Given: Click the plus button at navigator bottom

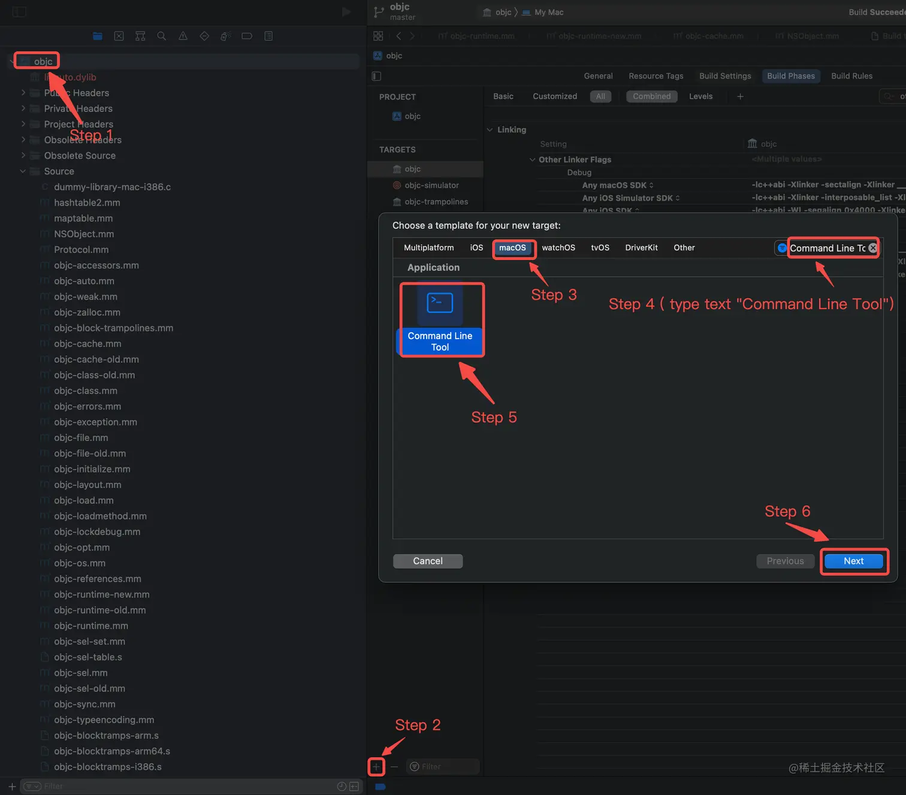Looking at the screenshot, I should 12,787.
